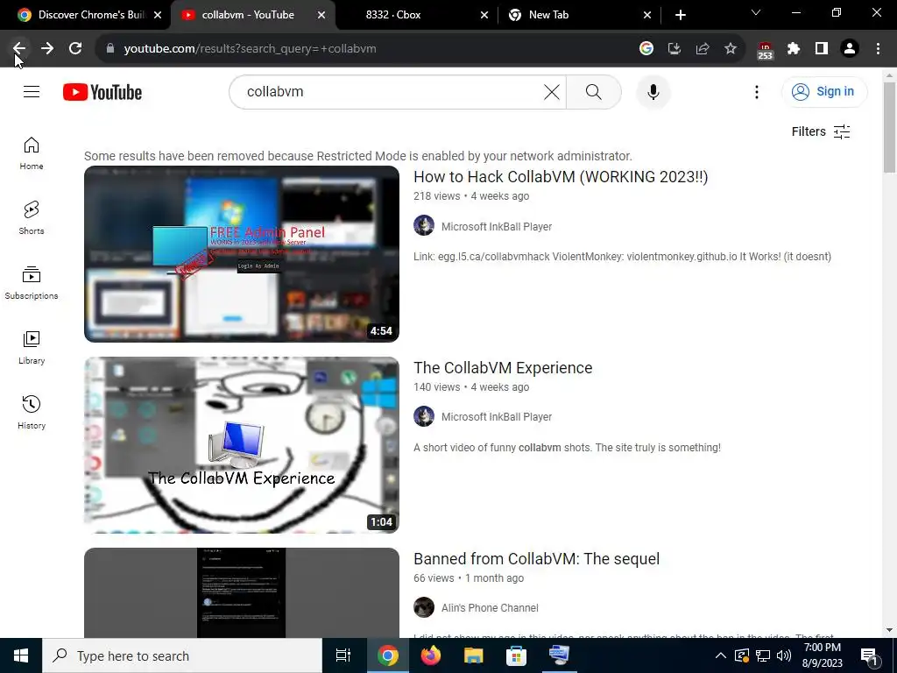Image resolution: width=897 pixels, height=673 pixels.
Task: Go to YouTube home via the logo
Action: (x=102, y=92)
